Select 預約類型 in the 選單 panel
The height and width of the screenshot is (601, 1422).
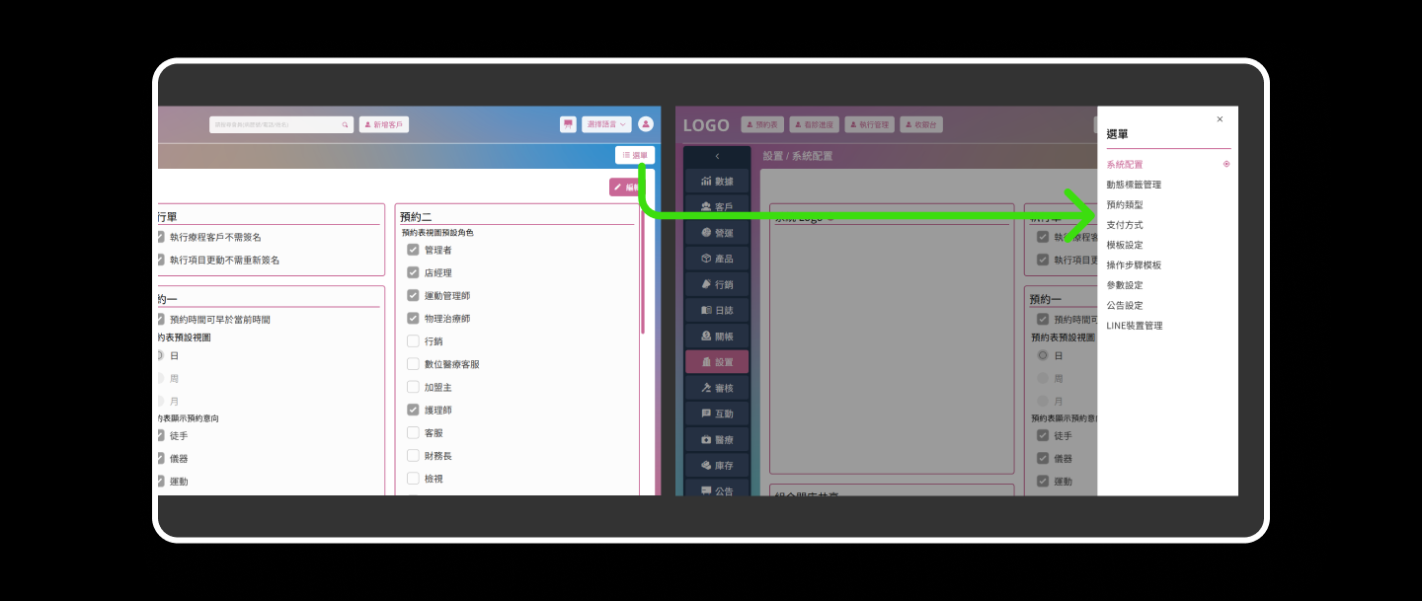pyautogui.click(x=1125, y=205)
